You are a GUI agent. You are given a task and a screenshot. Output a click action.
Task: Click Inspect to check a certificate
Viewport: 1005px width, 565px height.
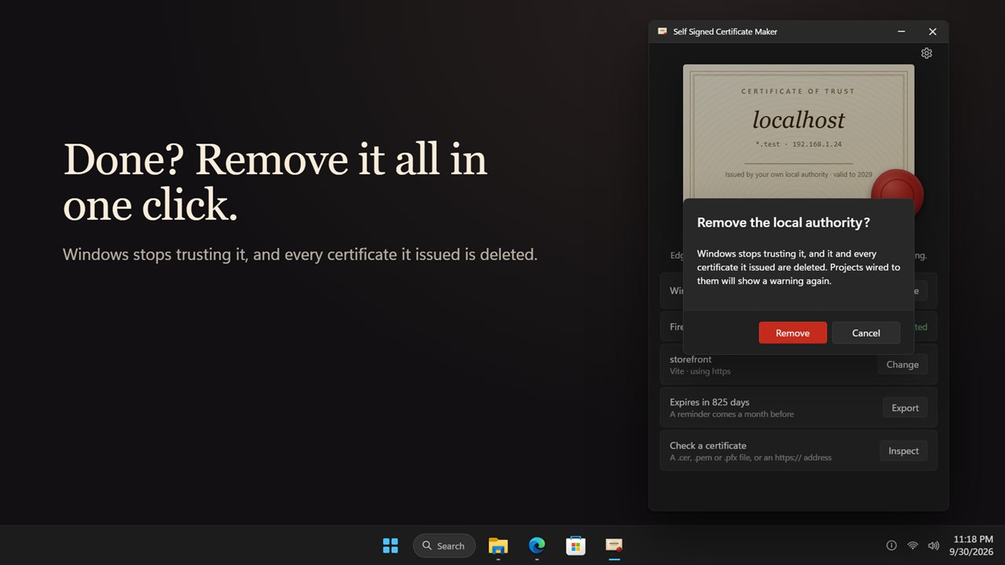pyautogui.click(x=903, y=450)
